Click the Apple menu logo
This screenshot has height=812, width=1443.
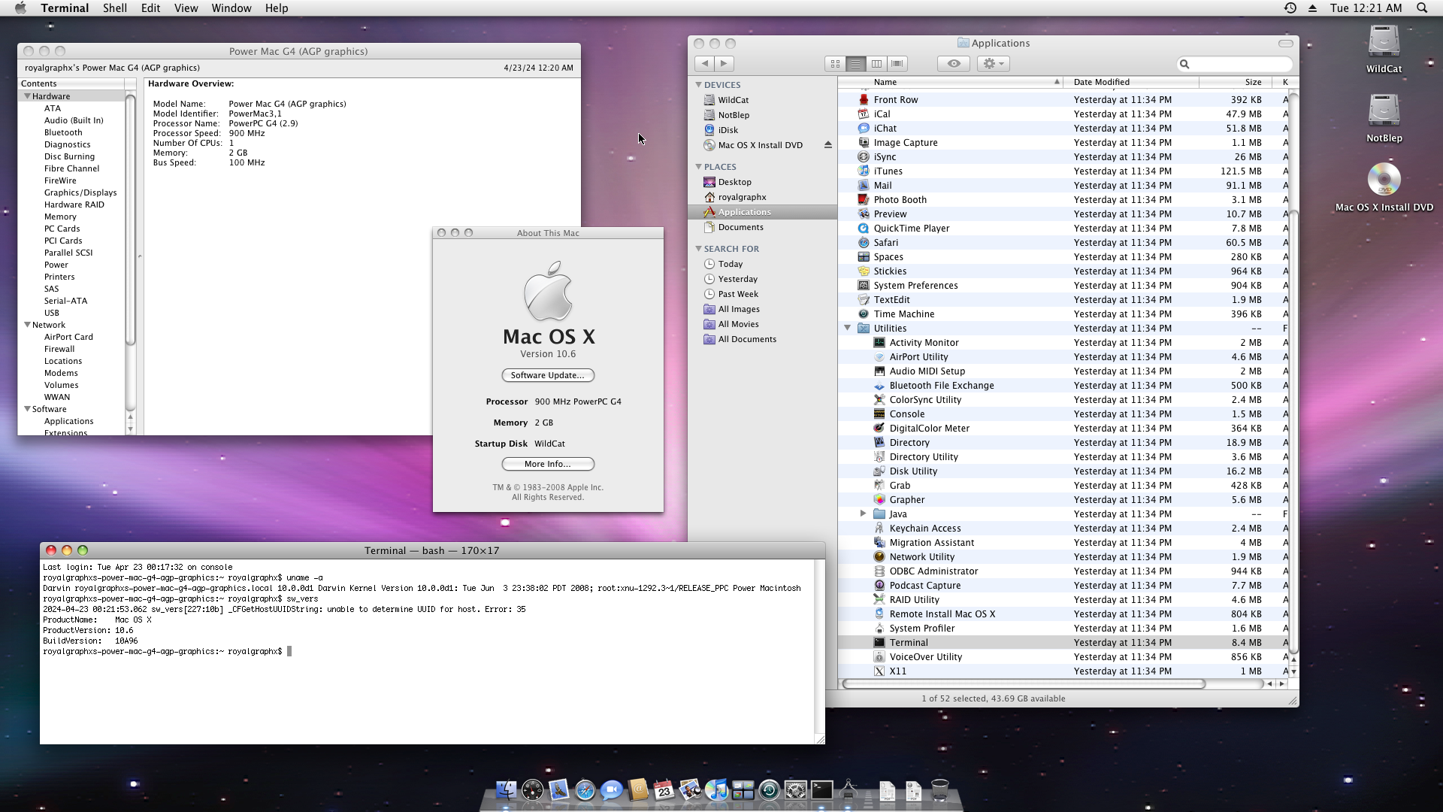click(x=20, y=8)
